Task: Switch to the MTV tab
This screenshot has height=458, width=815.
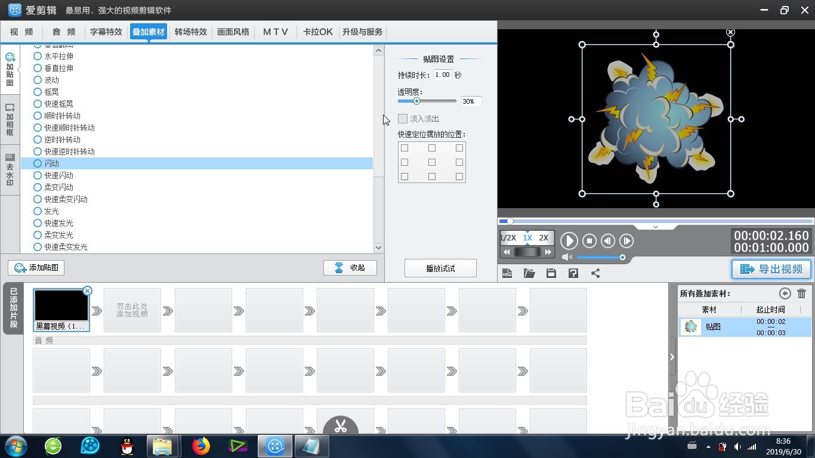Action: click(x=276, y=32)
